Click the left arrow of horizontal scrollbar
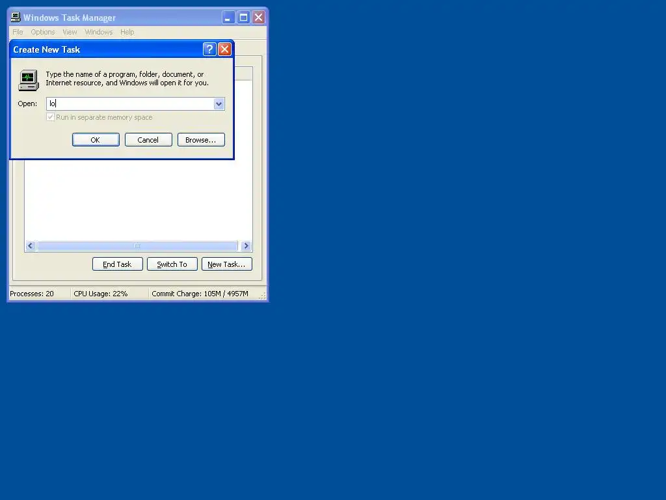The height and width of the screenshot is (500, 666). [30, 245]
